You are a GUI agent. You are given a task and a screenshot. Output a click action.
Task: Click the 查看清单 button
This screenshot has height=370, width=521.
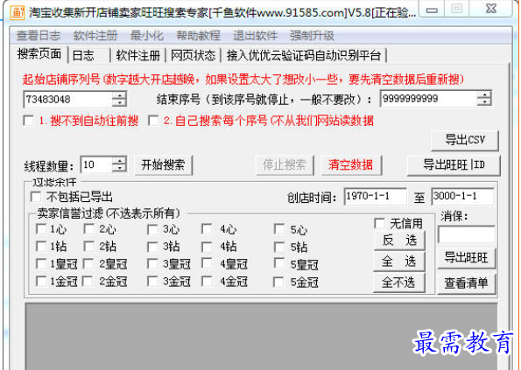(466, 283)
